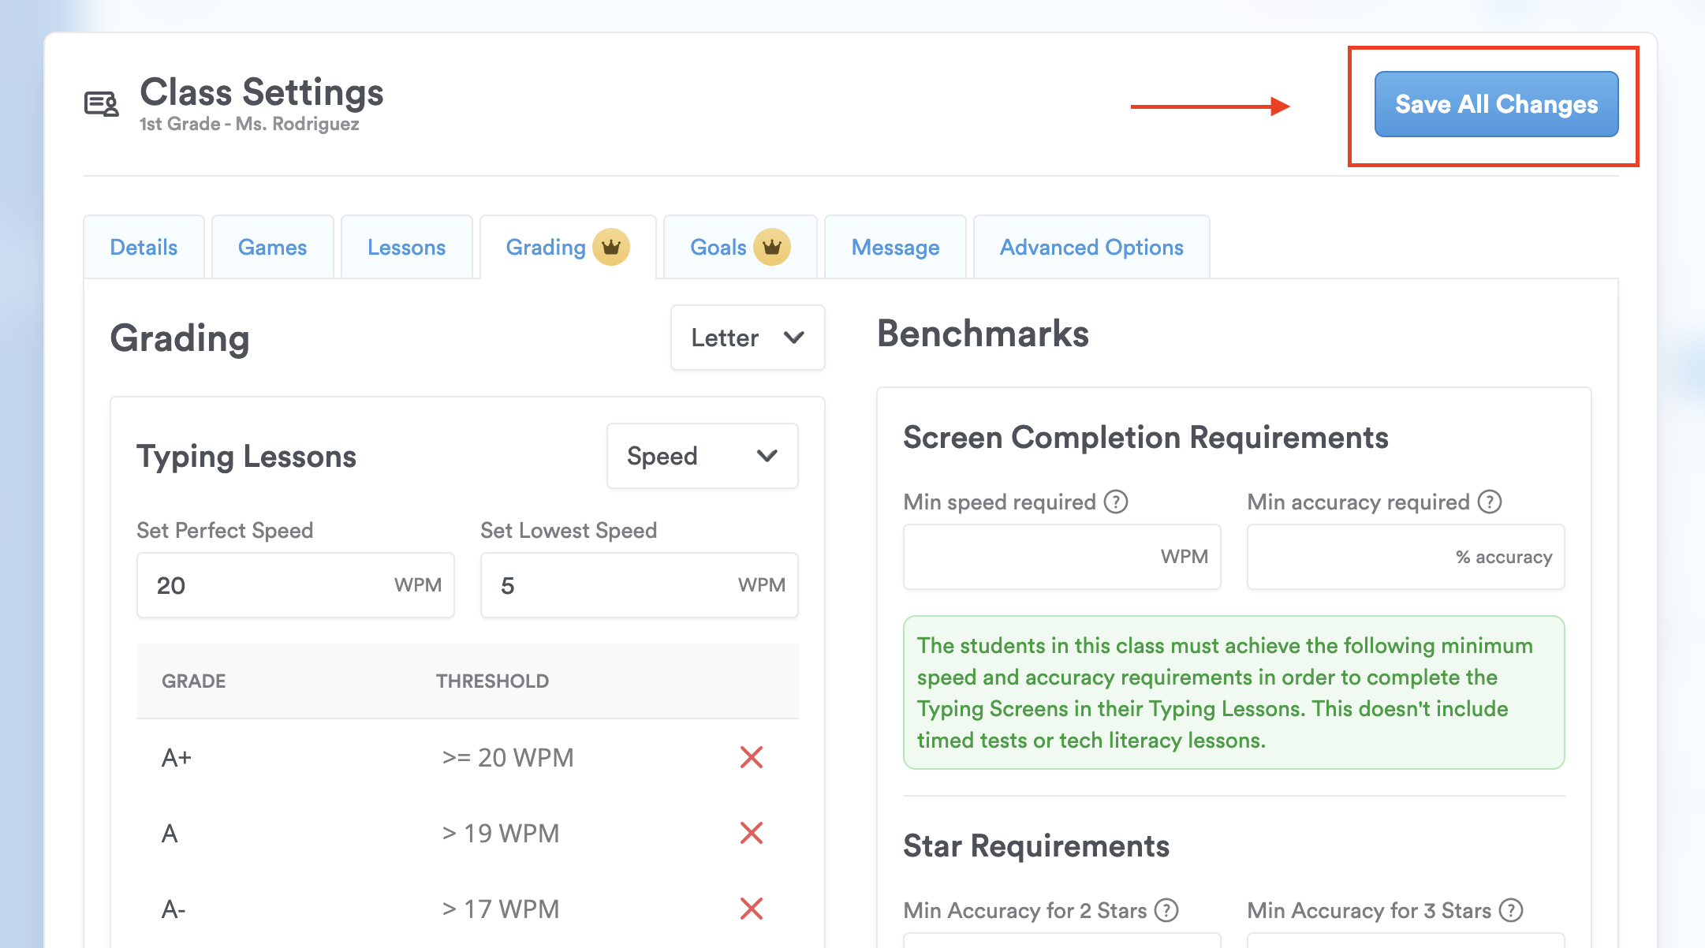Click help icon beside Min speed required

[x=1115, y=502]
